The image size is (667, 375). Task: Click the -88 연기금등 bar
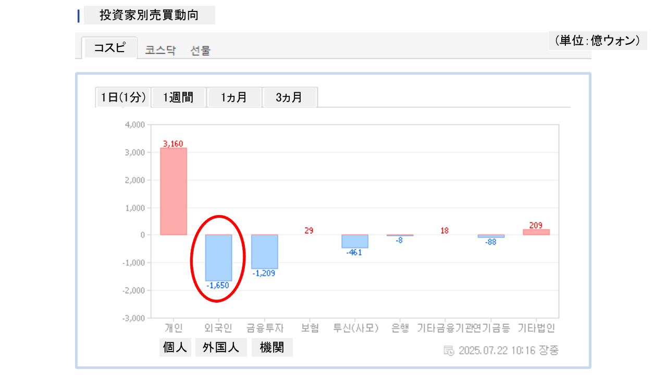pyautogui.click(x=491, y=236)
